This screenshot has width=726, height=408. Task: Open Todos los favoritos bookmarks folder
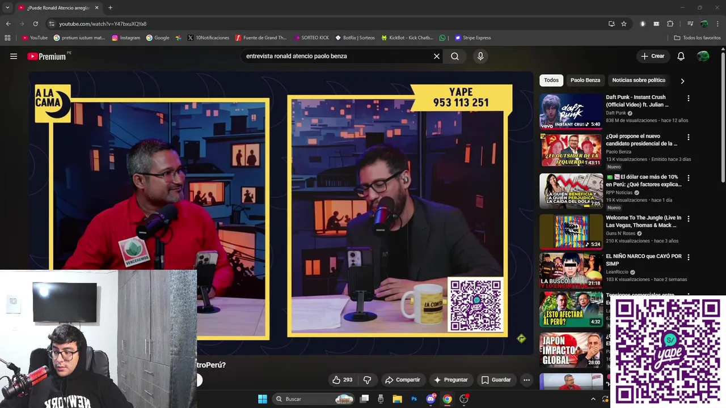coord(697,38)
